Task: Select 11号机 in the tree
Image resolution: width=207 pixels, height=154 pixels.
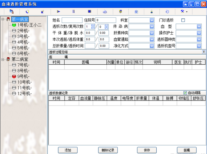Action: tap(25, 88)
